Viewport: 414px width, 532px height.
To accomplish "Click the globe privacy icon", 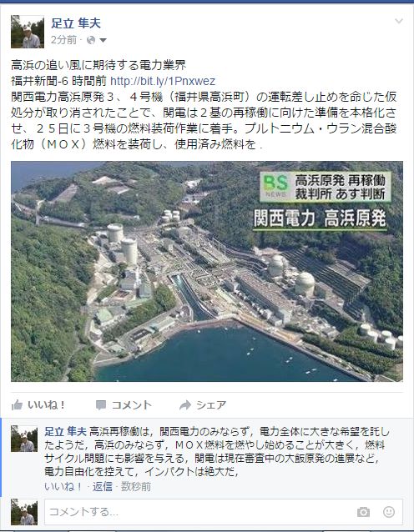I will pos(91,40).
